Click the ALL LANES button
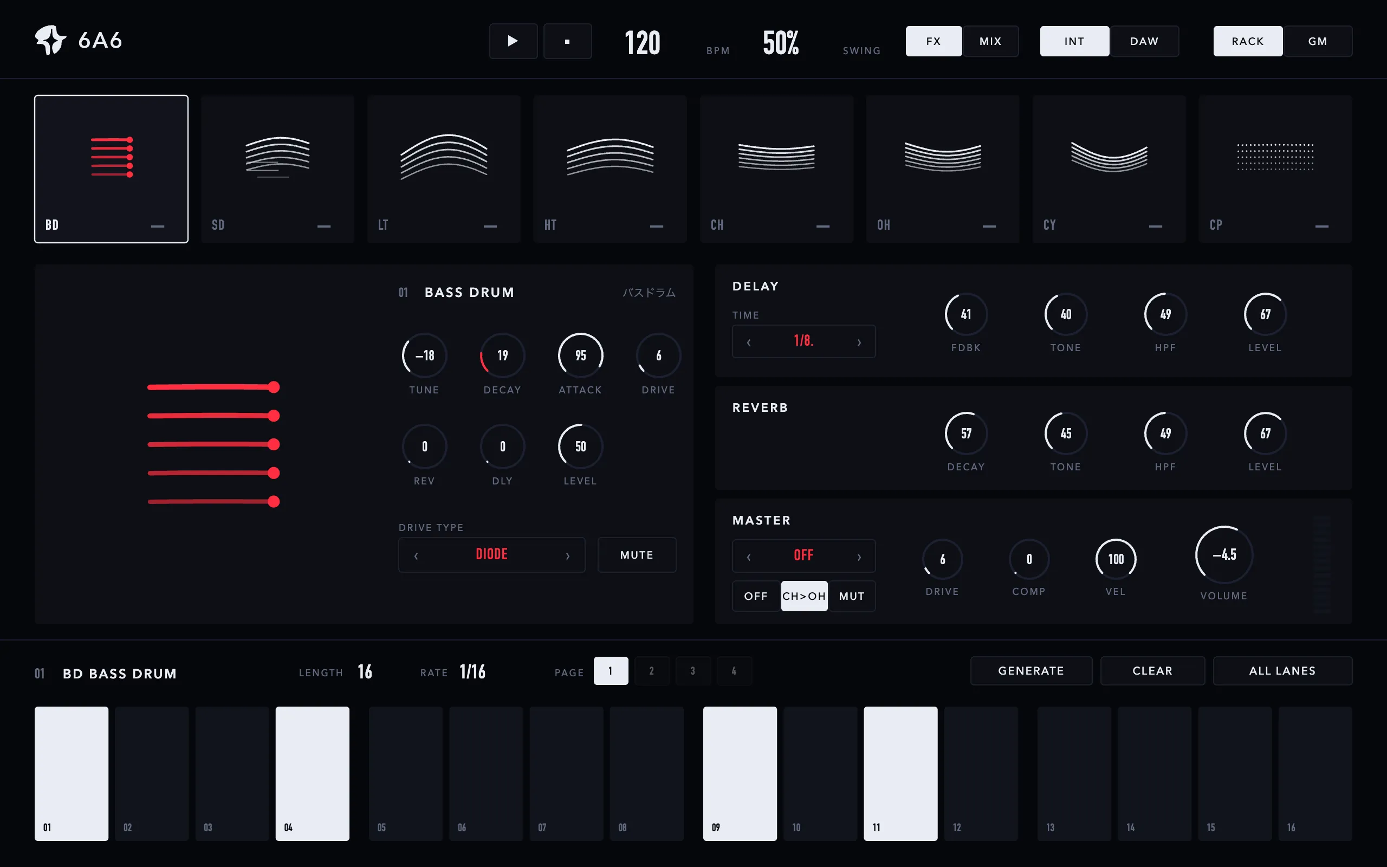This screenshot has height=867, width=1387. [1282, 670]
